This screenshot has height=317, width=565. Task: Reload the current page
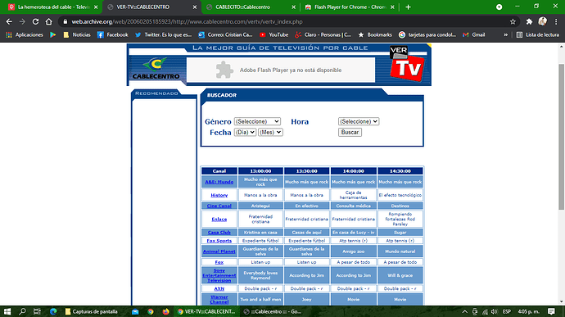(x=35, y=21)
